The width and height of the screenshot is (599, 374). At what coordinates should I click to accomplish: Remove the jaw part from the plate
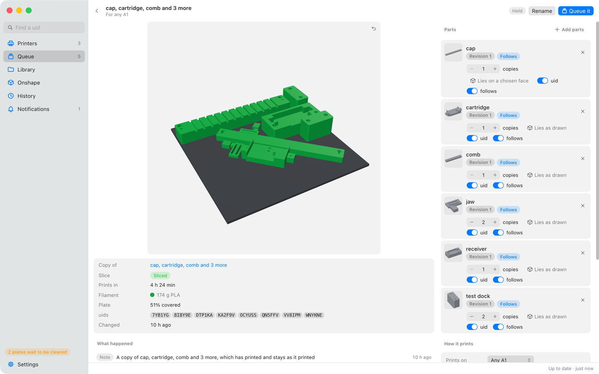point(583,206)
